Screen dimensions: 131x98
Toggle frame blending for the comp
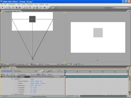(x=51, y=71)
